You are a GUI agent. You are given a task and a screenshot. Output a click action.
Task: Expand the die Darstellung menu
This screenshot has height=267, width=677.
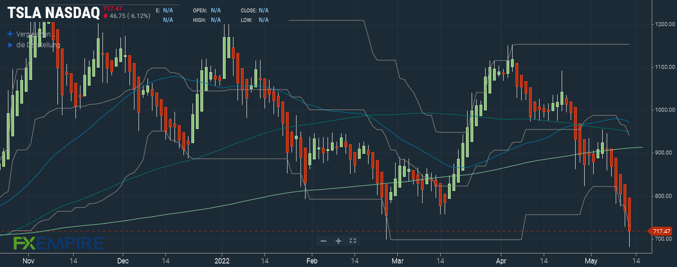point(33,44)
